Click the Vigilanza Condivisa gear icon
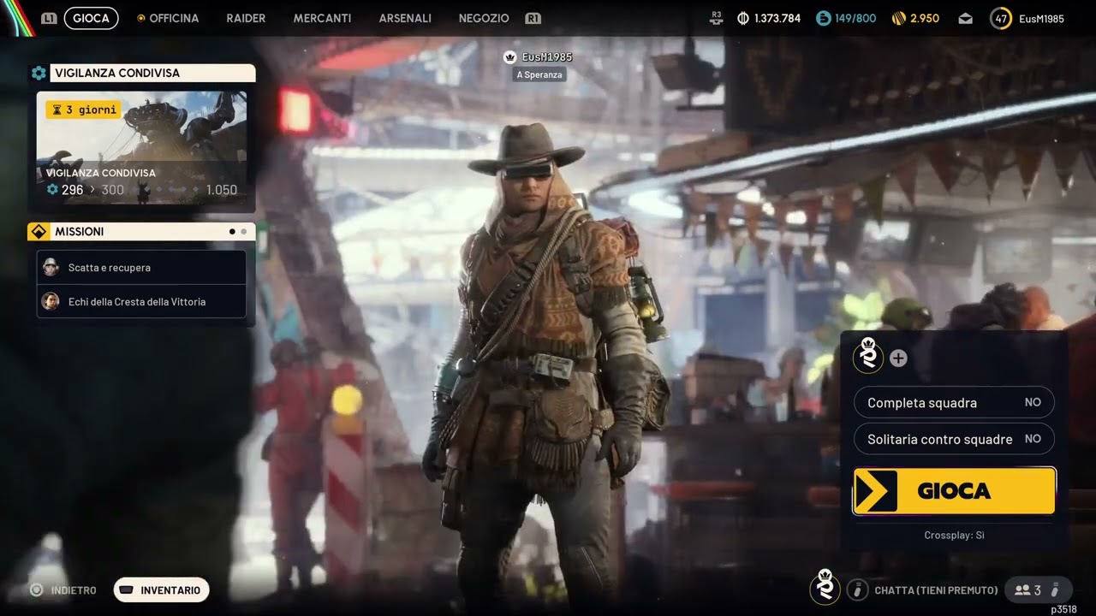Viewport: 1096px width, 616px height. pyautogui.click(x=39, y=73)
